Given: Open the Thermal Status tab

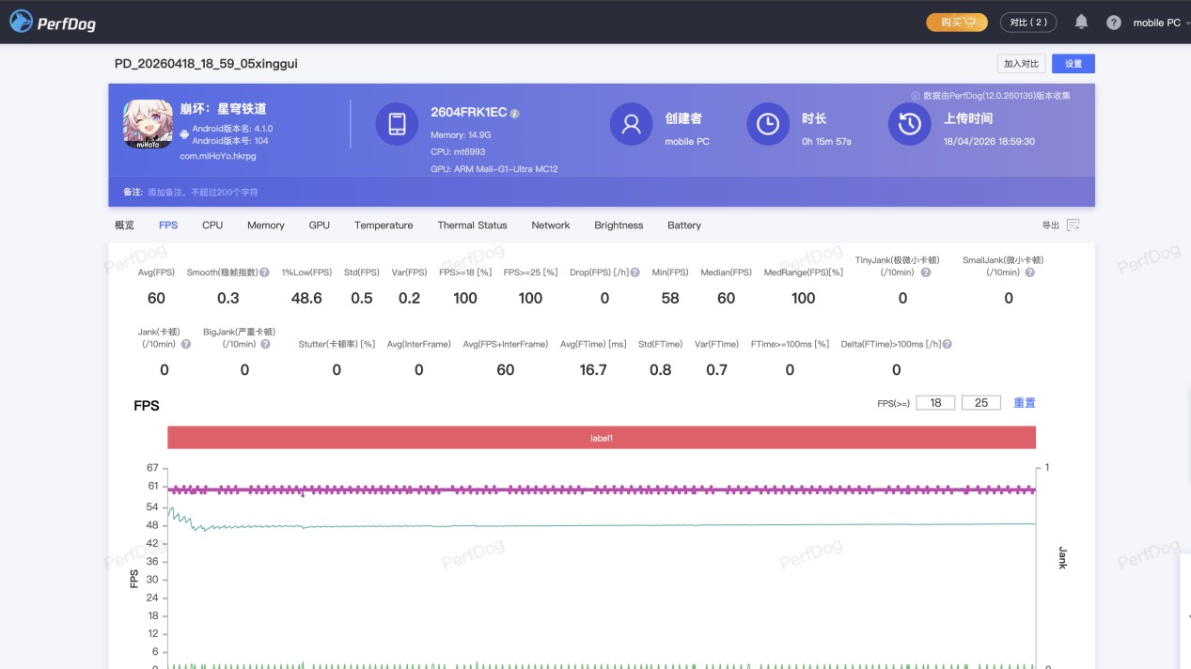Looking at the screenshot, I should 472,226.
